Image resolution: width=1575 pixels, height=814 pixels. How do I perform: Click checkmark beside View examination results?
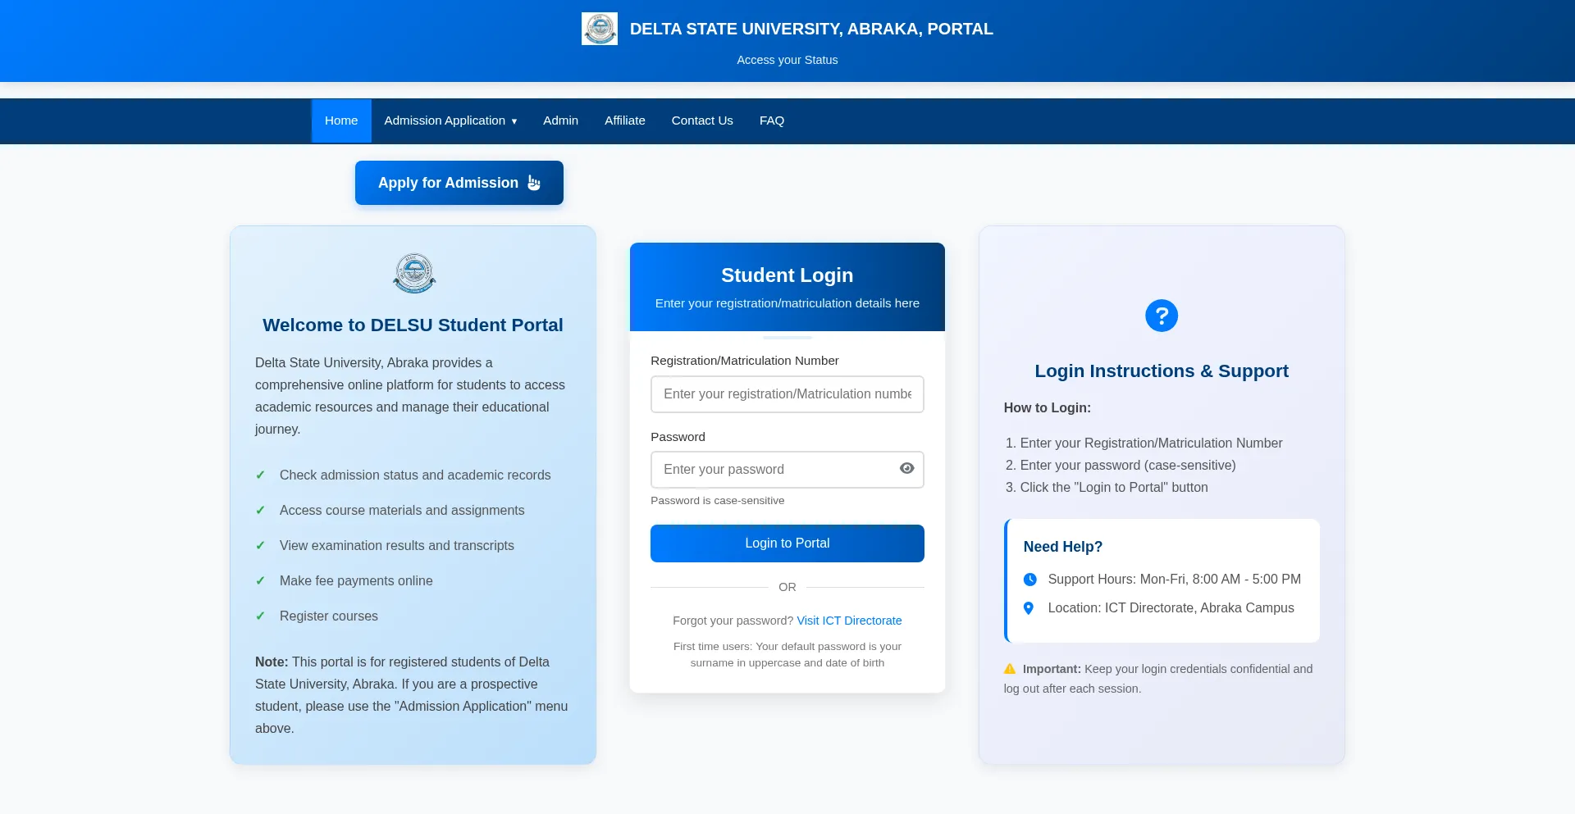pos(260,545)
